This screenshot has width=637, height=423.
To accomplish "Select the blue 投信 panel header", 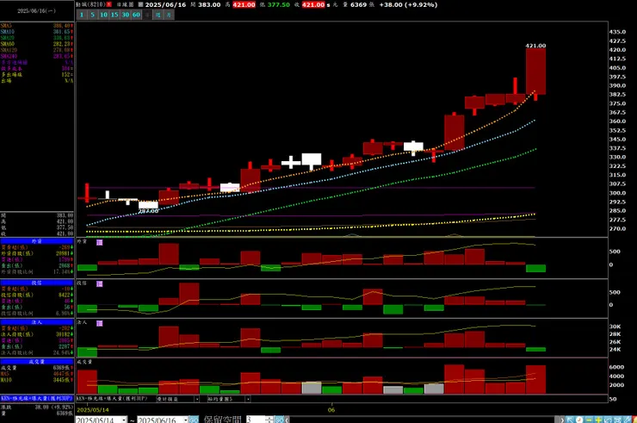I will (x=37, y=283).
